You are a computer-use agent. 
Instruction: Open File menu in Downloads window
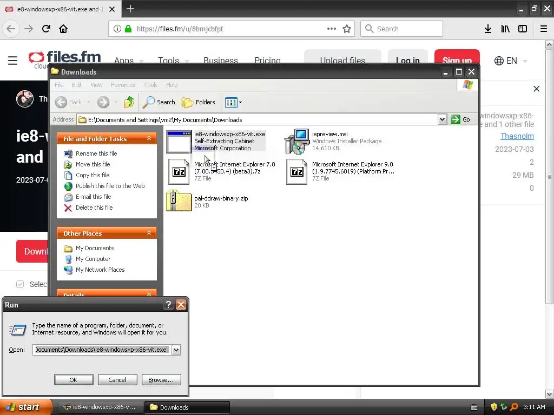coord(59,85)
